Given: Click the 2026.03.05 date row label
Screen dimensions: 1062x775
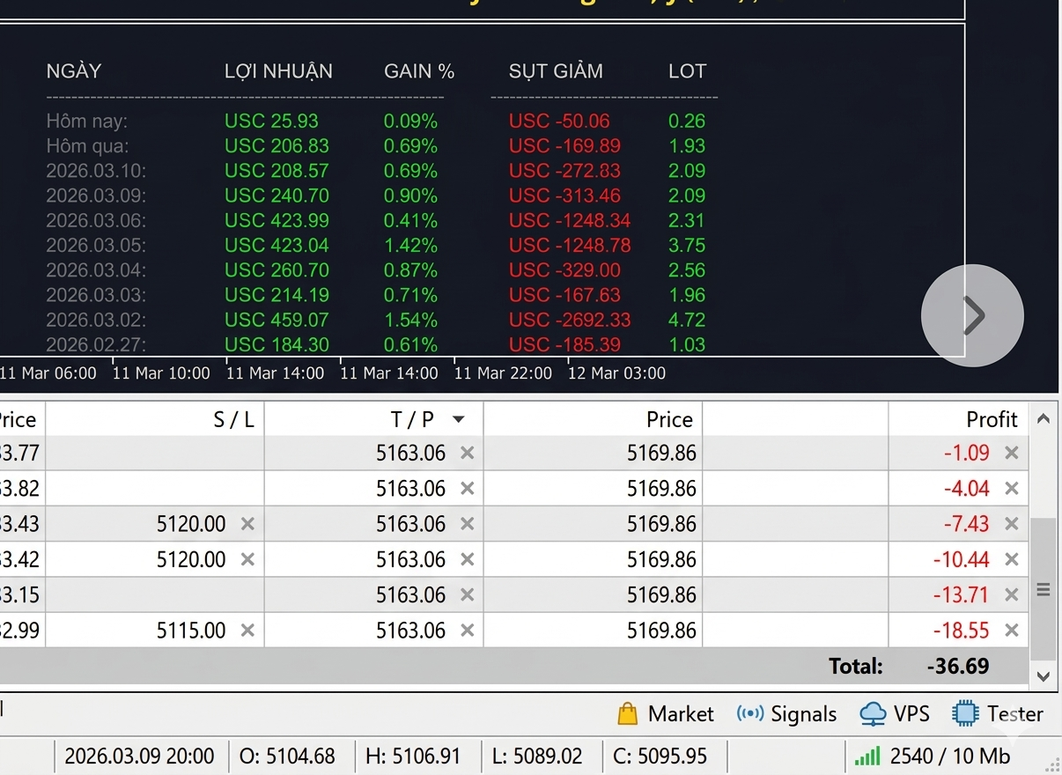Looking at the screenshot, I should (96, 246).
